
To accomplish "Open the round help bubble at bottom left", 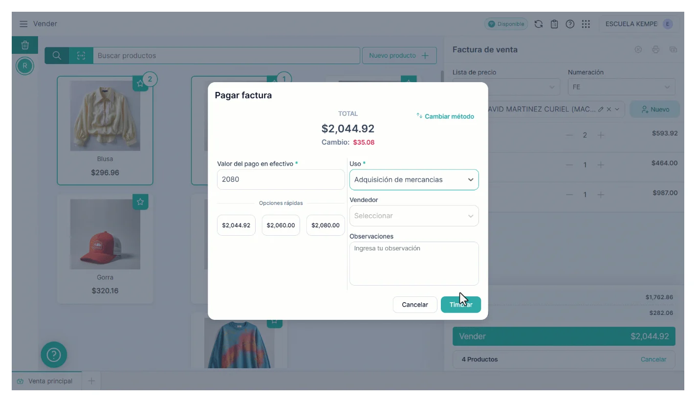I will (x=54, y=355).
